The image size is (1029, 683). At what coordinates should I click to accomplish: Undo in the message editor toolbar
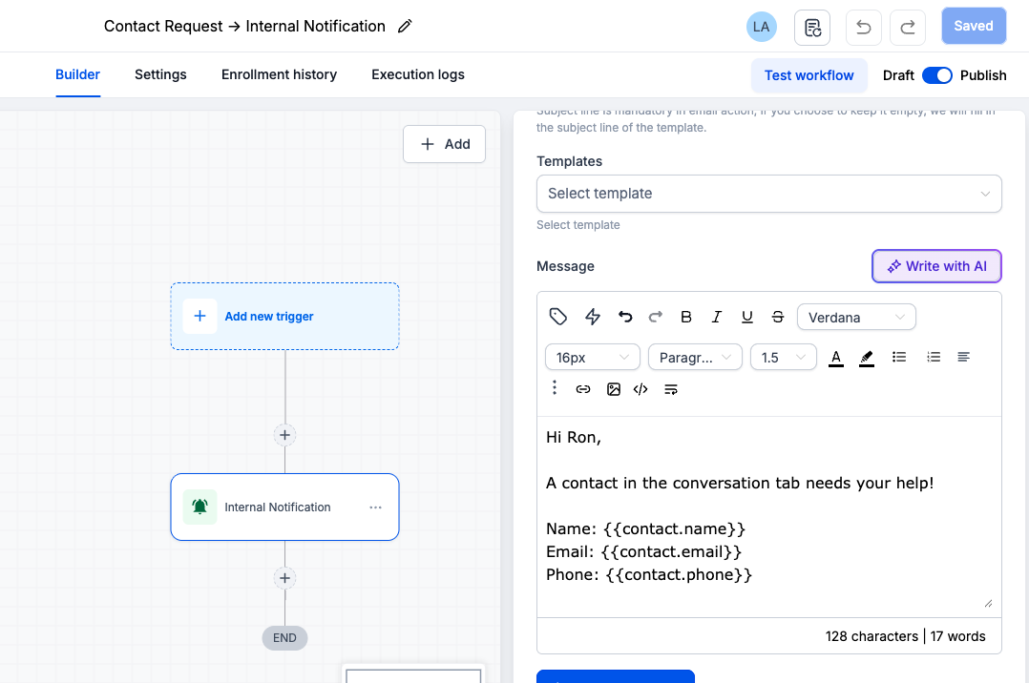point(624,317)
